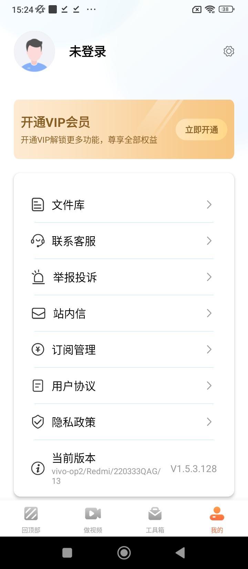
Task: Open 订阅管理 via its right chevron
Action: click(209, 349)
